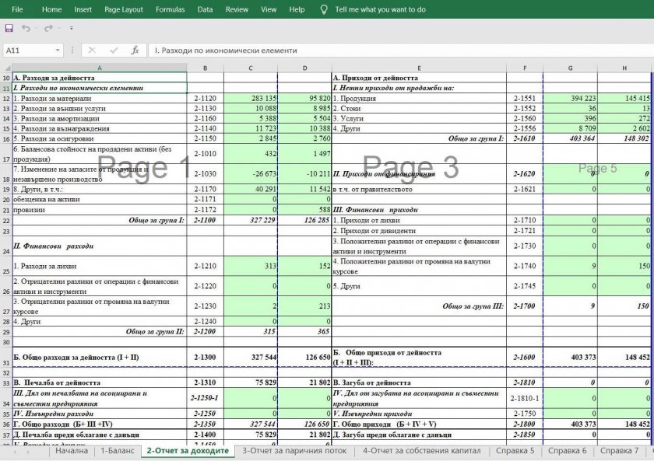Image resolution: width=654 pixels, height=461 pixels.
Task: Click the Select All corner triangle
Action: click(x=6, y=68)
